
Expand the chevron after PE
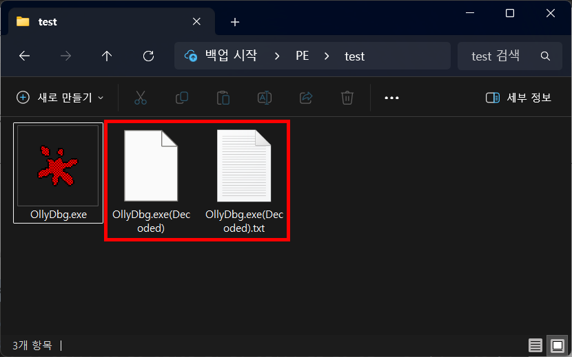[327, 56]
